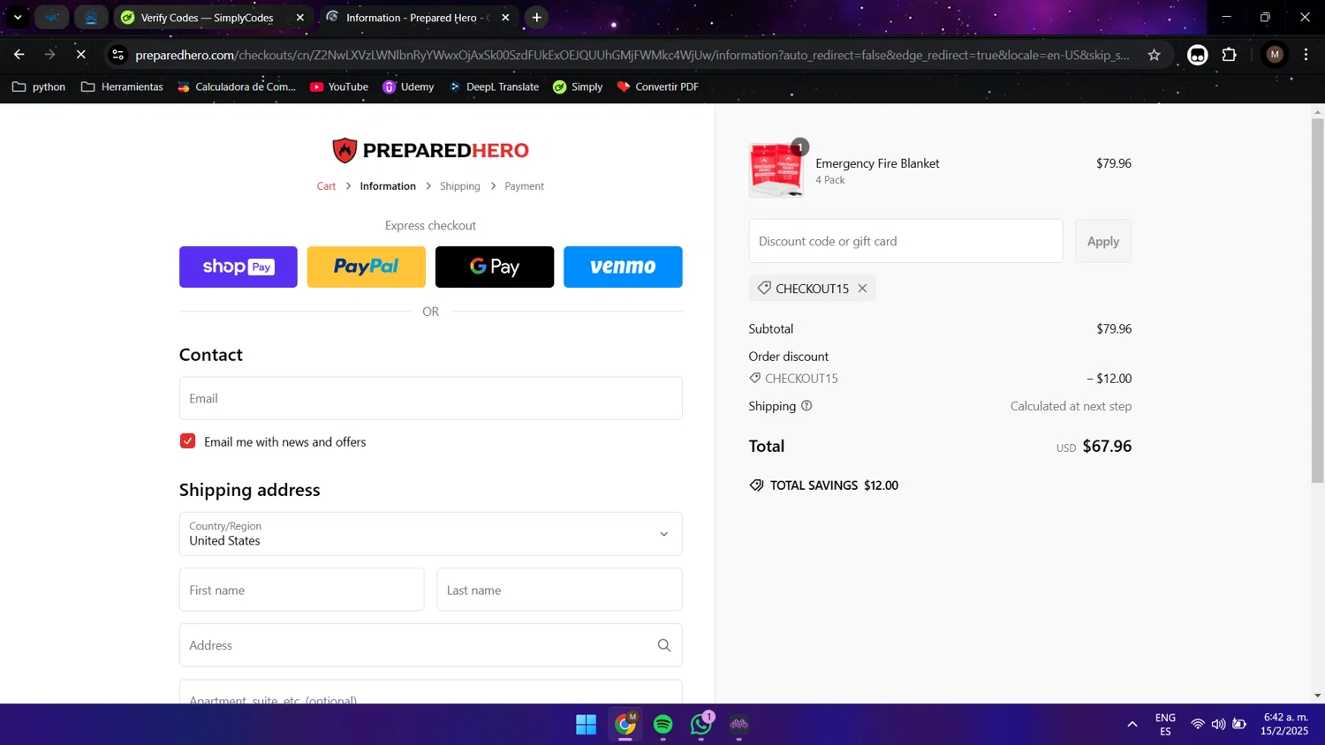The image size is (1325, 745).
Task: Open the tab search dropdown
Action: pos(18,18)
